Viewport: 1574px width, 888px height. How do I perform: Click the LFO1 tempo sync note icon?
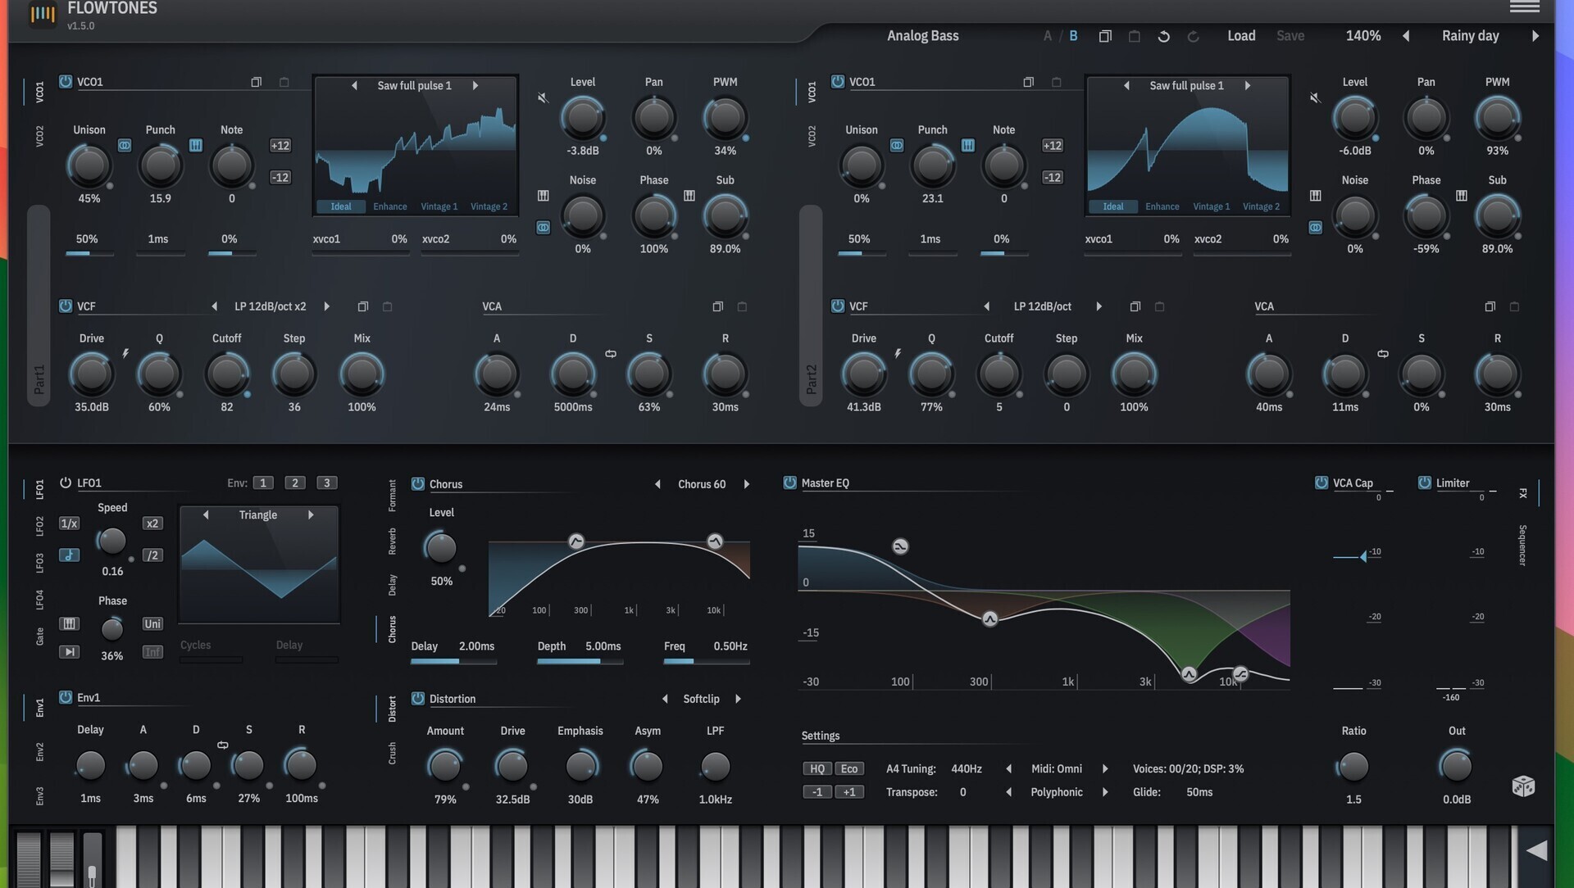(x=70, y=555)
